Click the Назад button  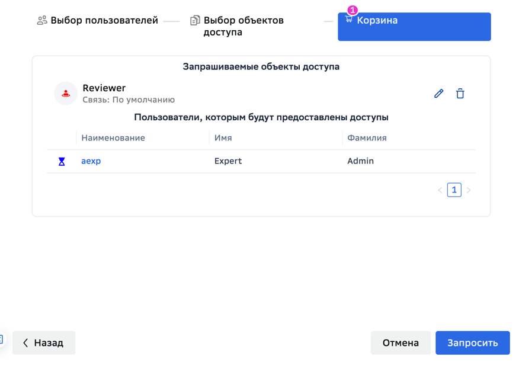44,343
